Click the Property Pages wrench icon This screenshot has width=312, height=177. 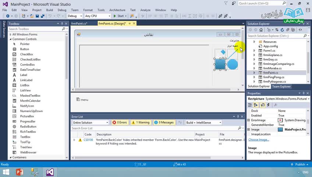click(x=275, y=105)
